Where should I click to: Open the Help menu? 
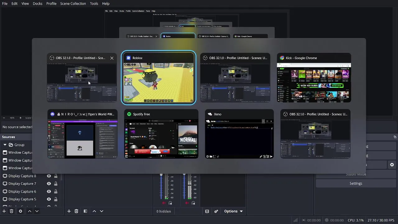tap(106, 3)
